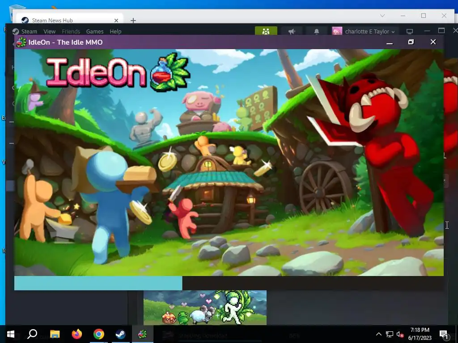Maximize the browser window behind Steam
This screenshot has height=343, width=458.
[424, 16]
